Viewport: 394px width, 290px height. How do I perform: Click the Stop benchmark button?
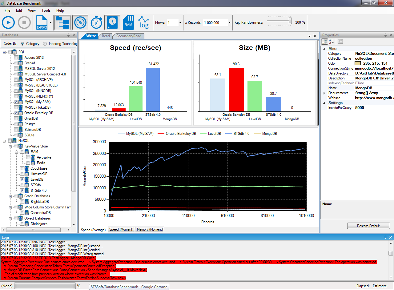coord(24,22)
